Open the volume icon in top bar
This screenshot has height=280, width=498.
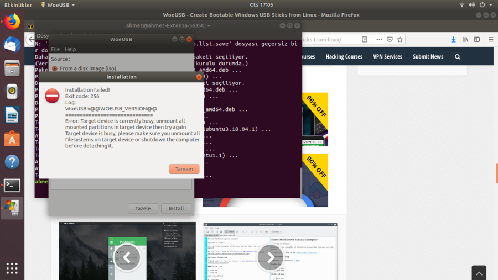coord(472,5)
